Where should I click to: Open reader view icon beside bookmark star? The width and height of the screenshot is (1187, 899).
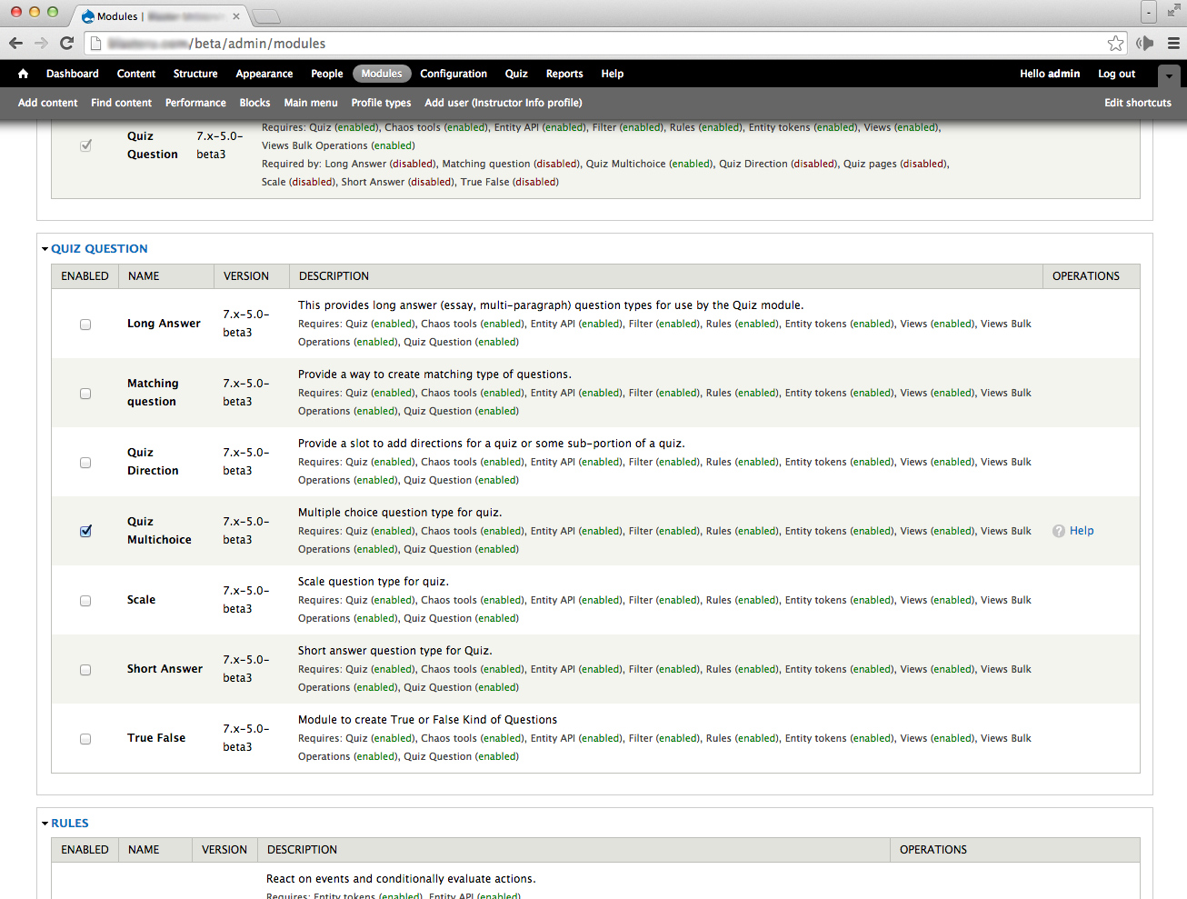(x=1143, y=43)
